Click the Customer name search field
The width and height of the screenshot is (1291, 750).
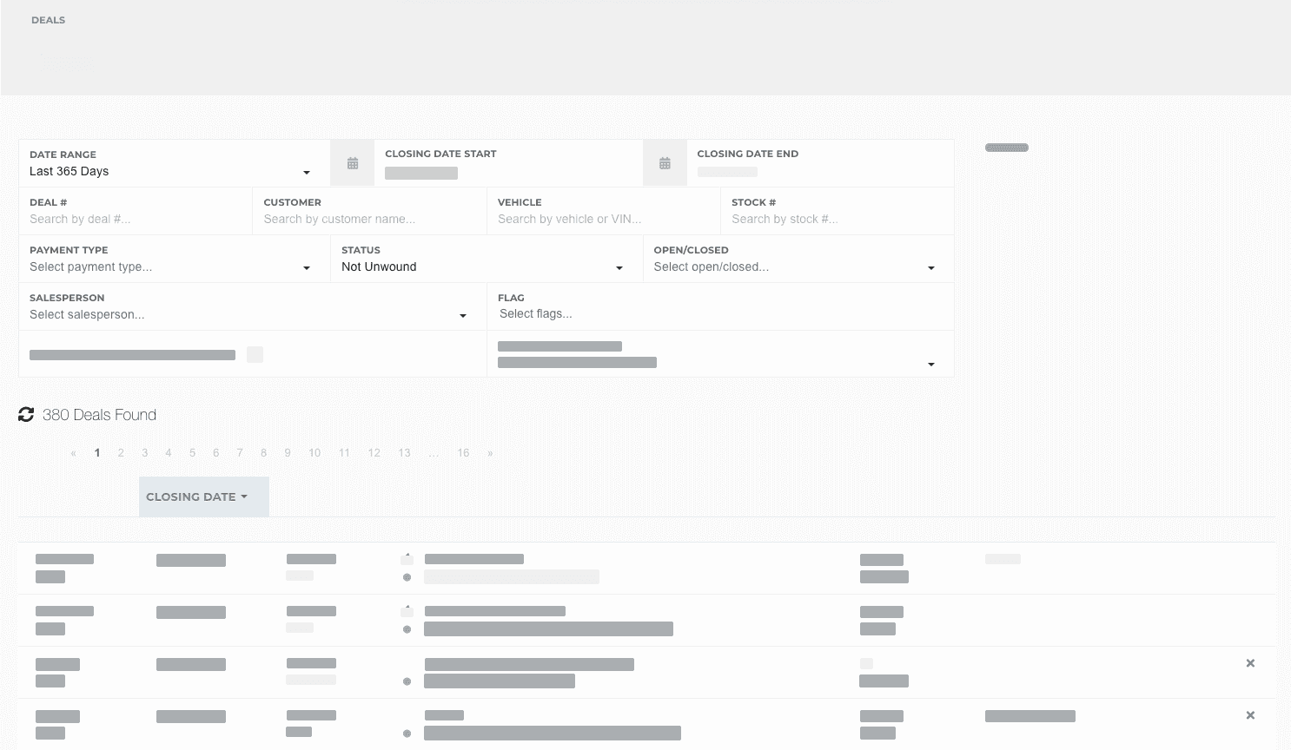(x=369, y=220)
